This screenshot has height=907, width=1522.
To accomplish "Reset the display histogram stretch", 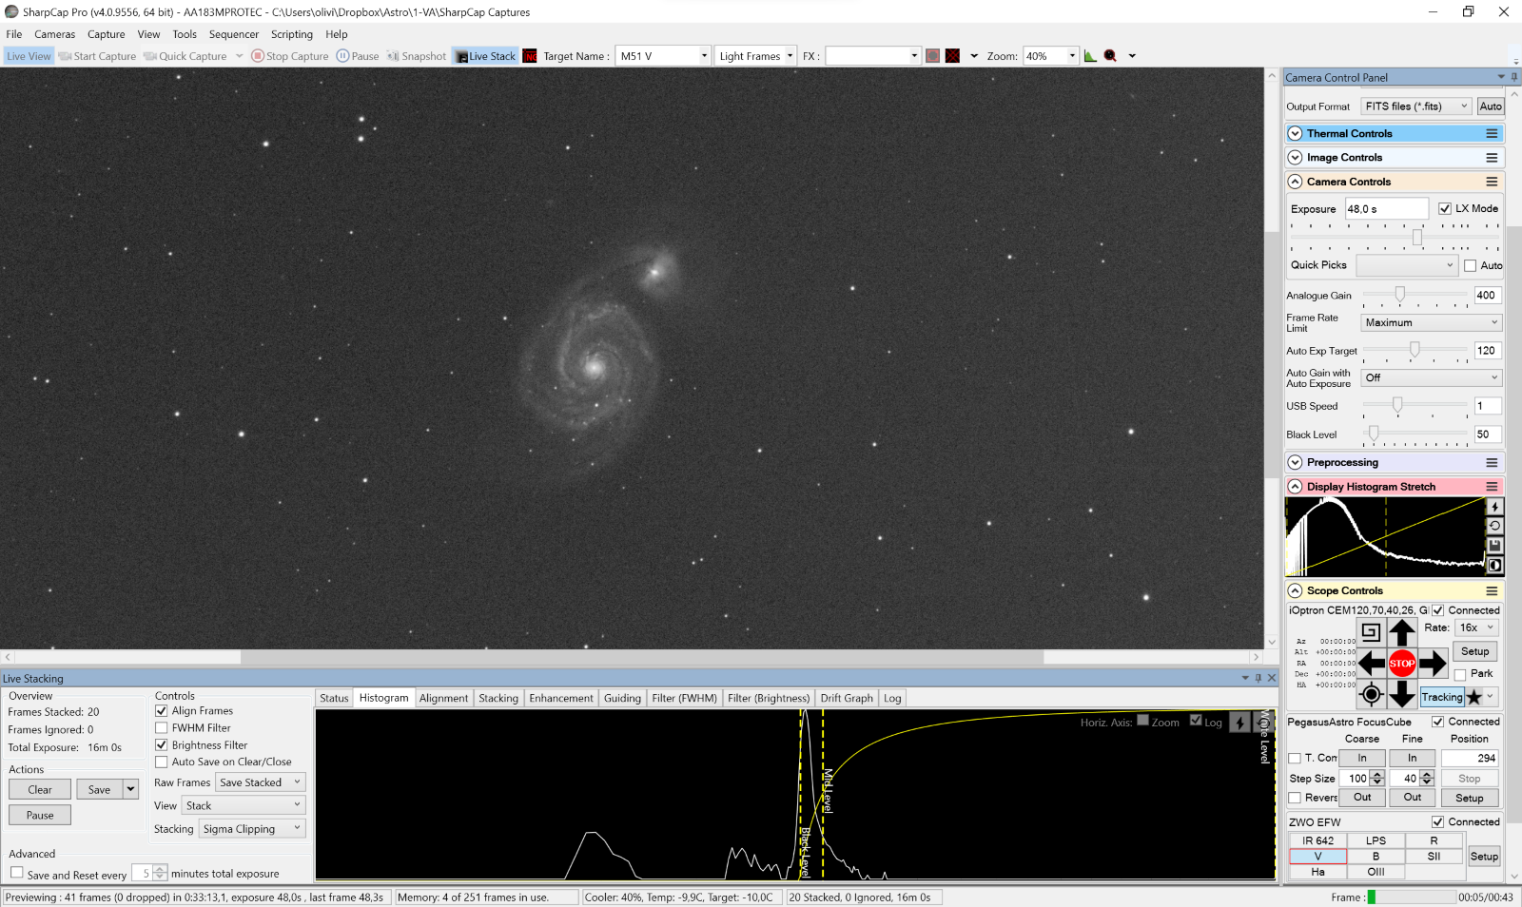I will [1494, 526].
